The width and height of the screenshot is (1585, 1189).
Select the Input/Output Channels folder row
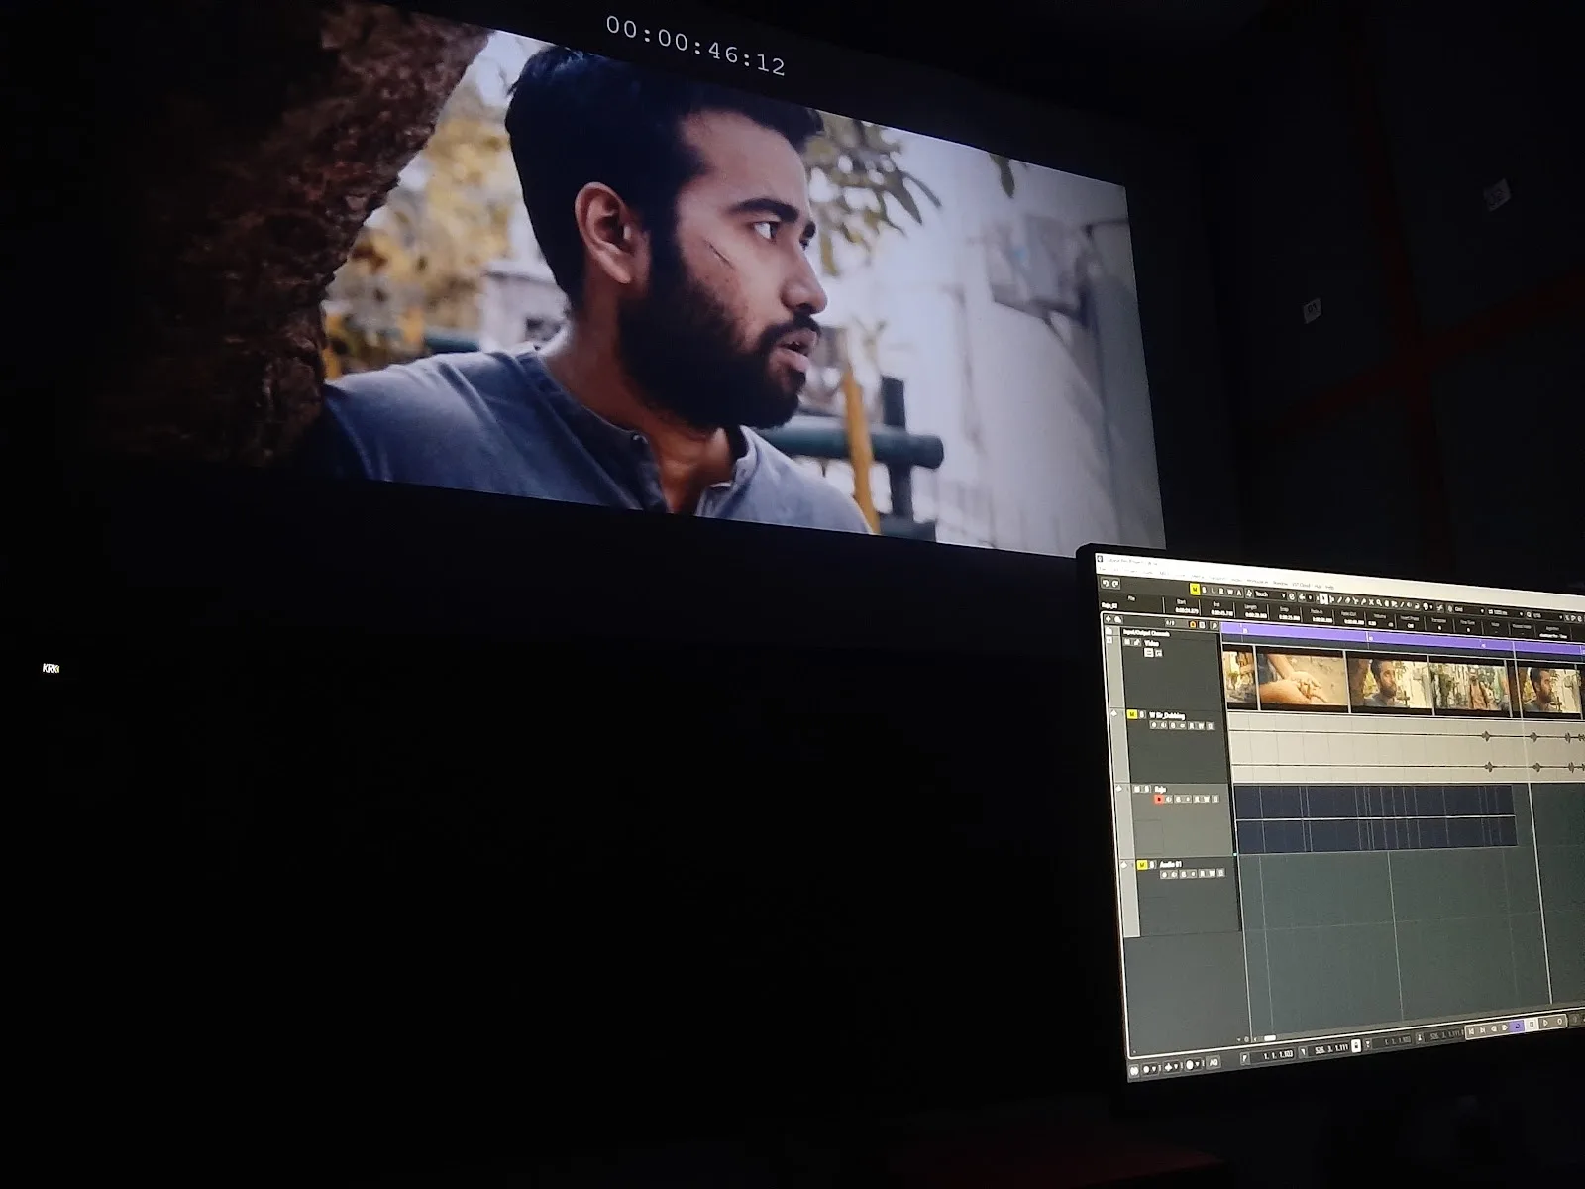[x=1170, y=633]
